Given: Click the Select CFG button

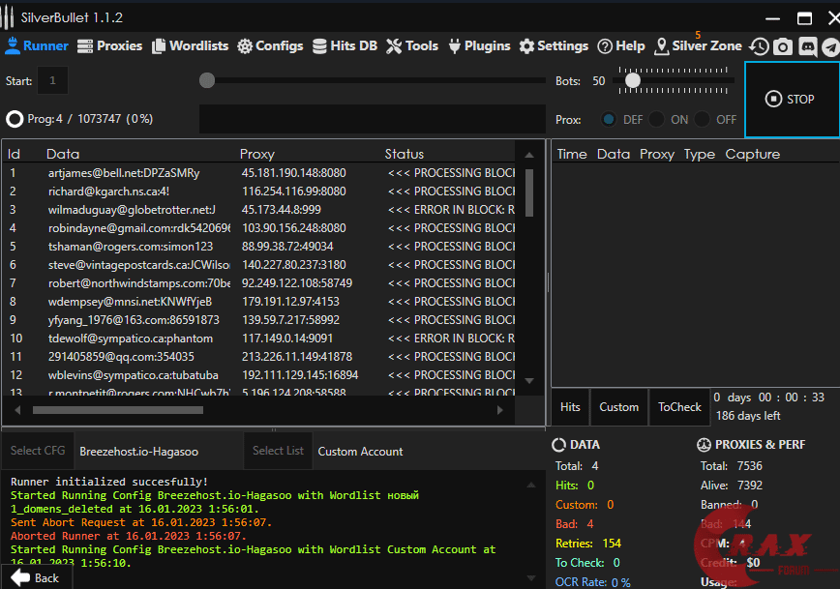Looking at the screenshot, I should pyautogui.click(x=38, y=451).
